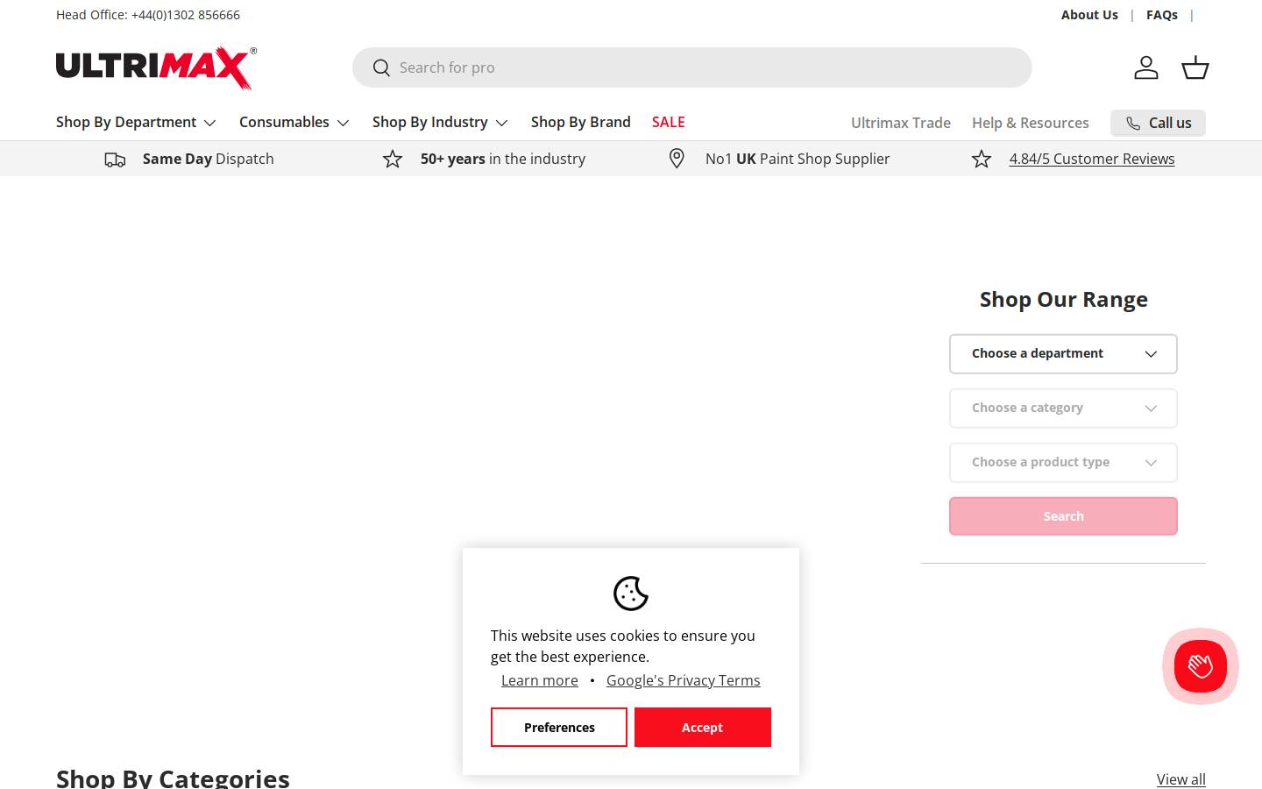1262x789 pixels.
Task: Open the shopping basket icon
Action: click(x=1195, y=68)
